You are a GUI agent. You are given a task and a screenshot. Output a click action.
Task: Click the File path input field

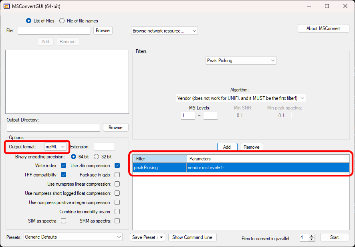click(x=54, y=30)
